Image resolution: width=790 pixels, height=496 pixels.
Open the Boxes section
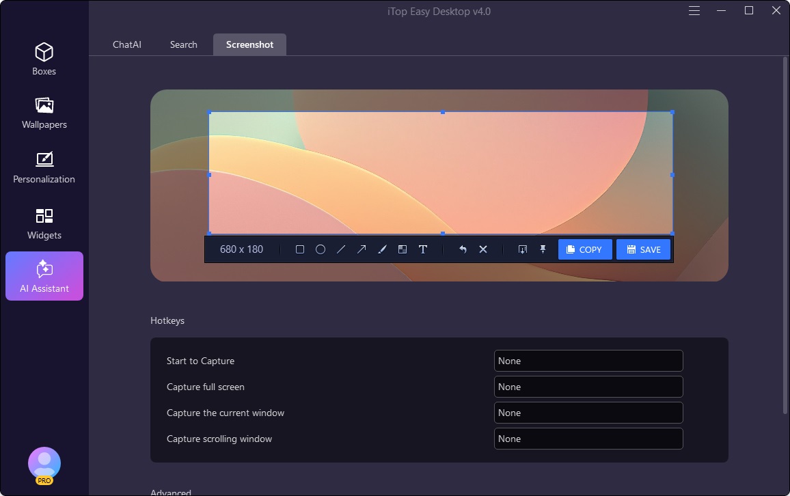pos(44,59)
